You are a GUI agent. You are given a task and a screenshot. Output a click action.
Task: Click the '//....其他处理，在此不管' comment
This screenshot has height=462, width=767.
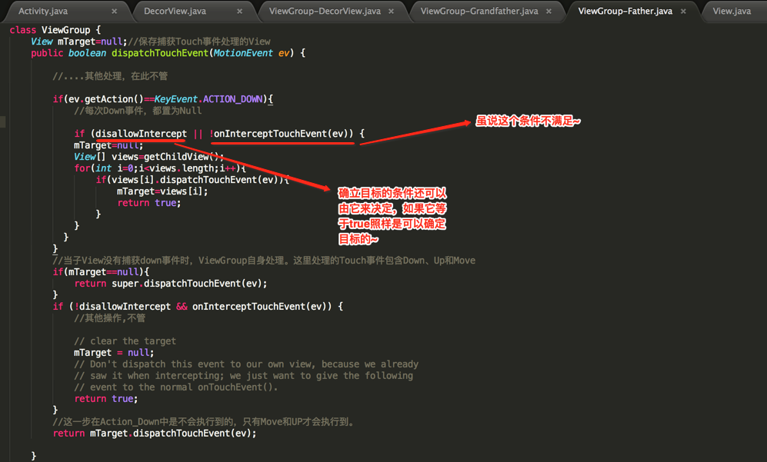tap(110, 76)
